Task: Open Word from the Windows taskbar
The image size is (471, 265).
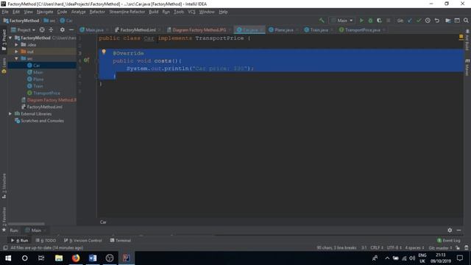Action: 93,258
